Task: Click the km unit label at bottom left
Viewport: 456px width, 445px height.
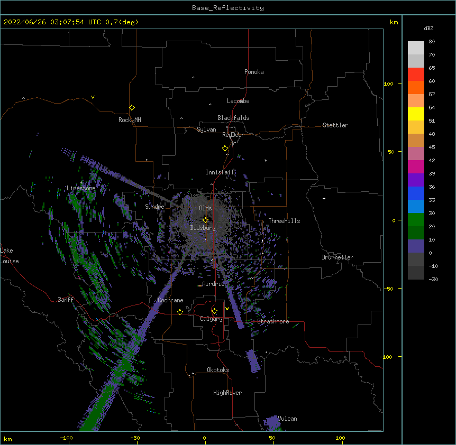Action: (8, 439)
